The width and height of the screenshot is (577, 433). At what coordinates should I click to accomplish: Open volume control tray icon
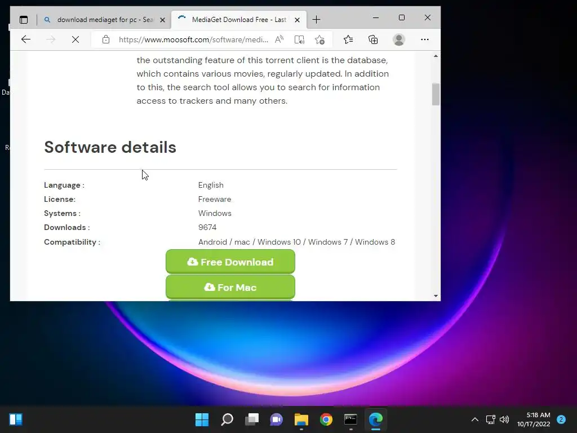[504, 419]
